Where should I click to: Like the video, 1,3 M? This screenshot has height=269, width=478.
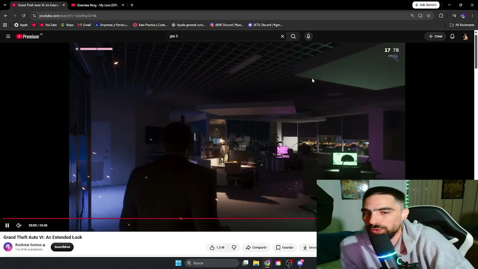click(x=217, y=247)
